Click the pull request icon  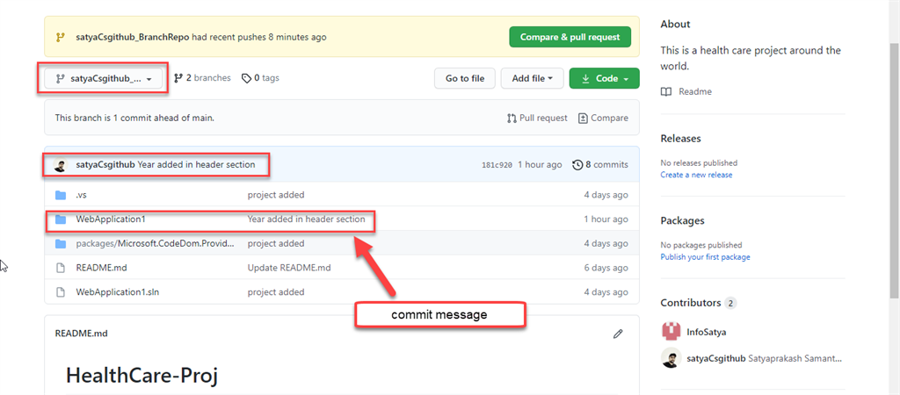click(x=512, y=118)
